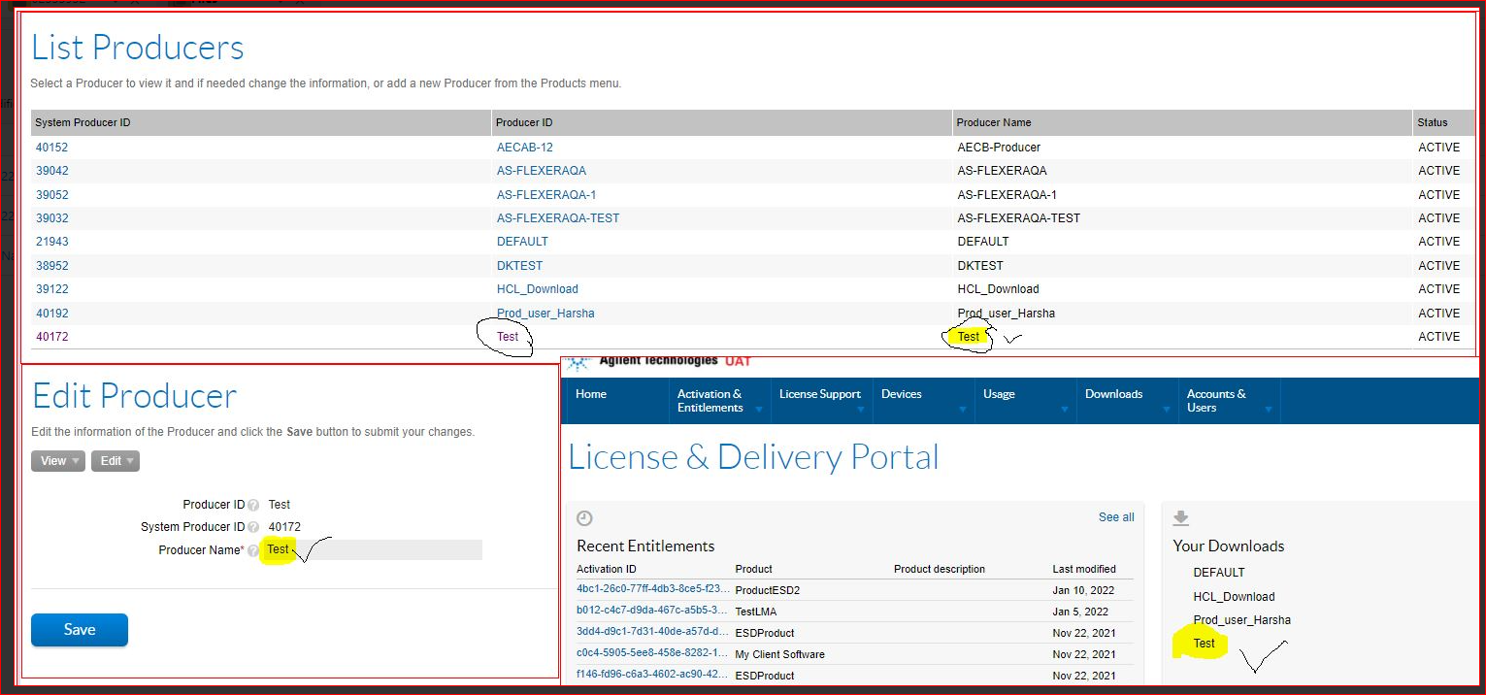The width and height of the screenshot is (1486, 695).
Task: Expand the License Support menu
Action: click(821, 401)
